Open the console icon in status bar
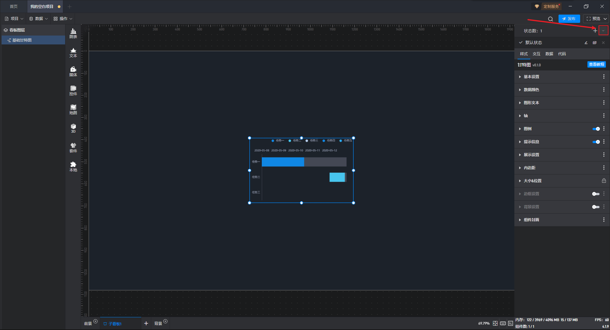 tap(511, 323)
